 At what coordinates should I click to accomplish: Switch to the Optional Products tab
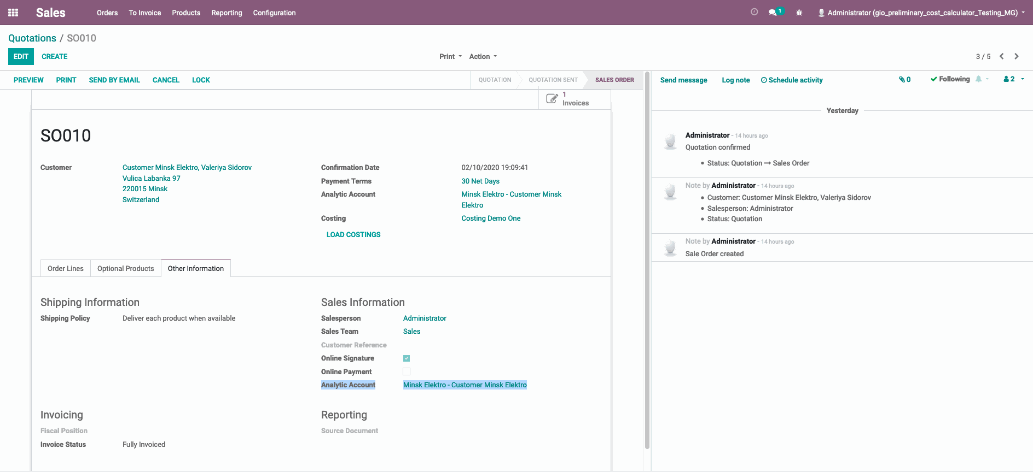tap(126, 268)
